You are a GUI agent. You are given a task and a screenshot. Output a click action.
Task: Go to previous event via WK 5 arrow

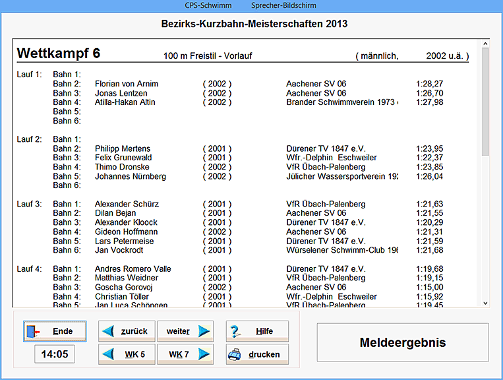109,354
